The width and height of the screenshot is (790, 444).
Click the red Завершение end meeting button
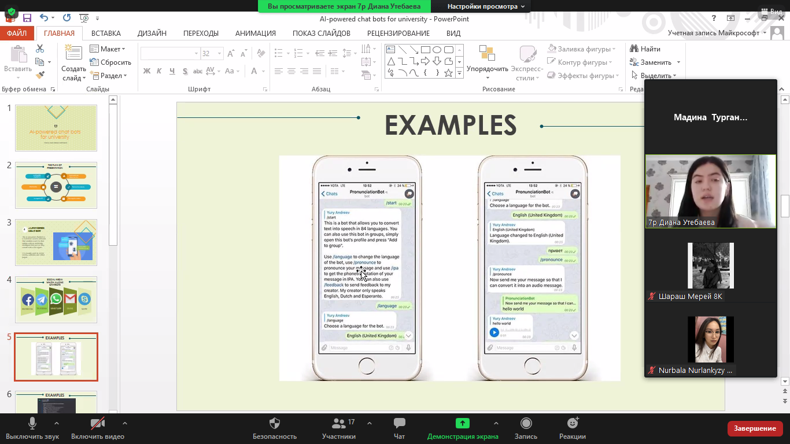tap(755, 428)
